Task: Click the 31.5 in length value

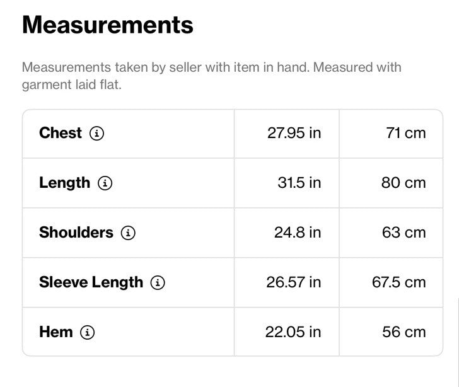Action: click(299, 183)
